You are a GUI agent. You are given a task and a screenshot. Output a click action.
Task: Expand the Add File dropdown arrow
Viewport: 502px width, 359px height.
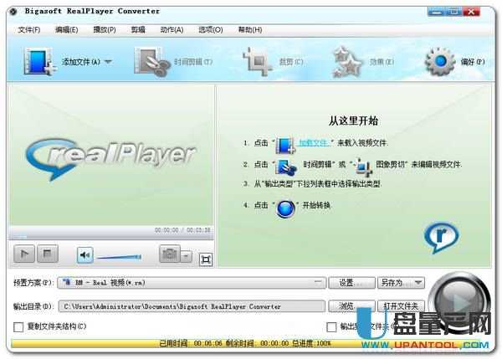[109, 62]
